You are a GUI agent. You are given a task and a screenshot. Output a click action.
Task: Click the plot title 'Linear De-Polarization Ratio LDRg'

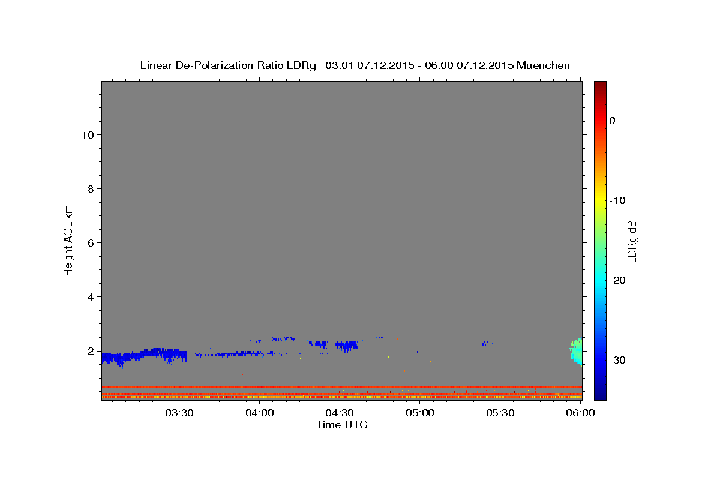coord(228,65)
